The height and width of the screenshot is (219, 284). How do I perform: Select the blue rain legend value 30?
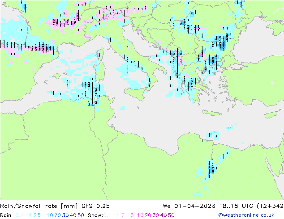point(65,215)
